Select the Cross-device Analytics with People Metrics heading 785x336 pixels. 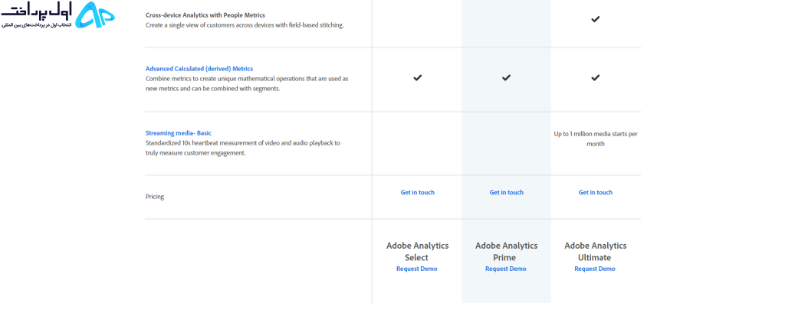(x=205, y=15)
